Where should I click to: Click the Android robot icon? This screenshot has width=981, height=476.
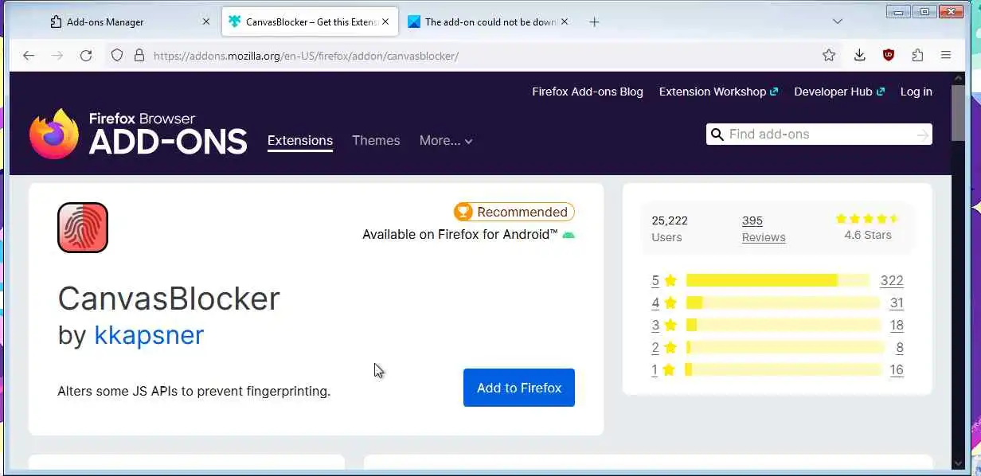[x=569, y=235]
